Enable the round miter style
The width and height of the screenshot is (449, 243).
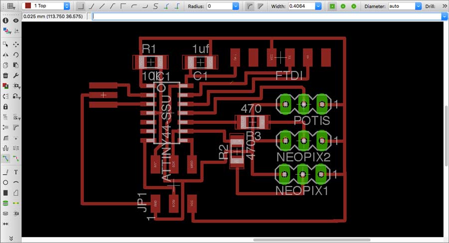coord(250,6)
